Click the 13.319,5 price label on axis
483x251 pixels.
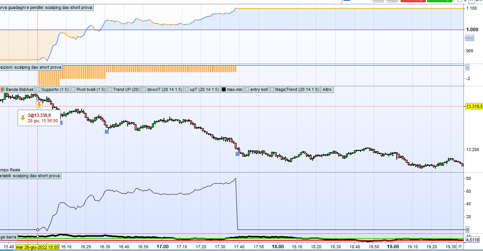[474, 106]
